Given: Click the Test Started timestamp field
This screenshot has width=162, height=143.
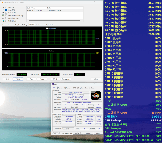Looking at the screenshot, I should pyautogui.click(x=50, y=75).
